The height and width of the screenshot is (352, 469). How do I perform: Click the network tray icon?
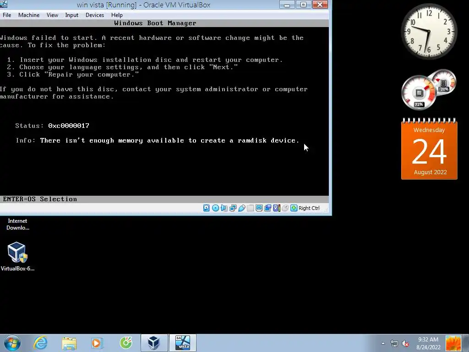[394, 343]
